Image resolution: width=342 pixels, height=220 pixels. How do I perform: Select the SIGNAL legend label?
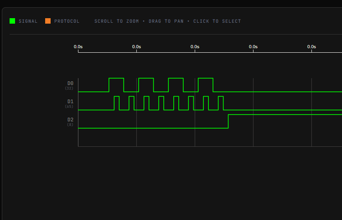tap(28, 21)
